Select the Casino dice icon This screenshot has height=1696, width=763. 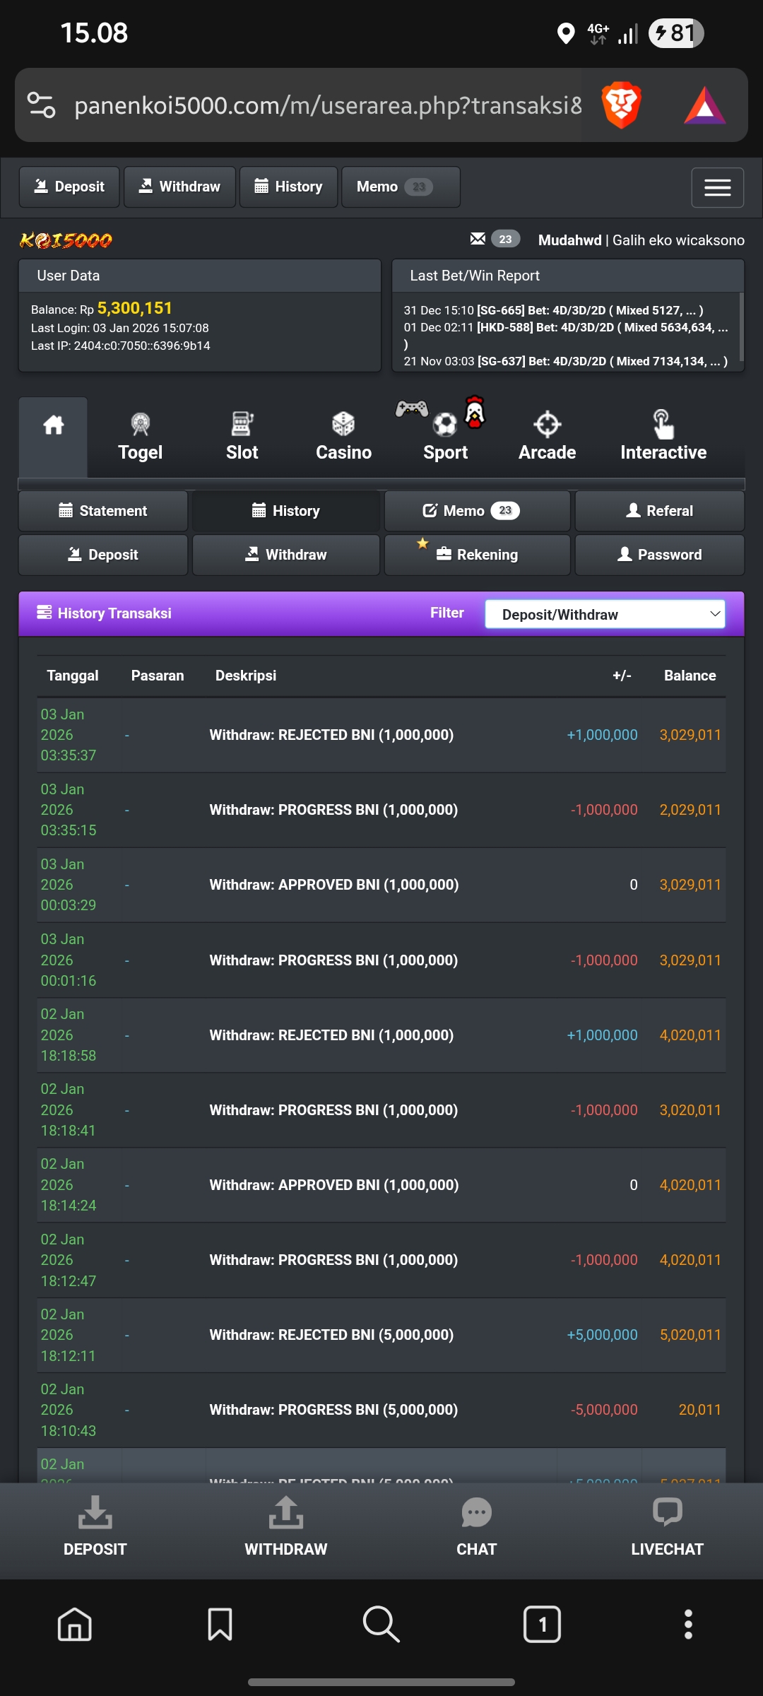[343, 425]
